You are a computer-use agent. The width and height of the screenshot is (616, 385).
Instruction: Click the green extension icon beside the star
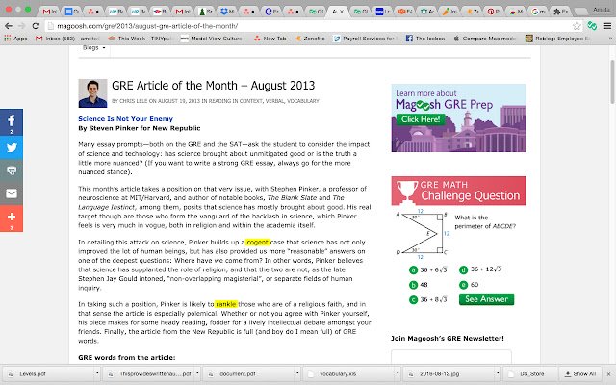pyautogui.click(x=592, y=26)
